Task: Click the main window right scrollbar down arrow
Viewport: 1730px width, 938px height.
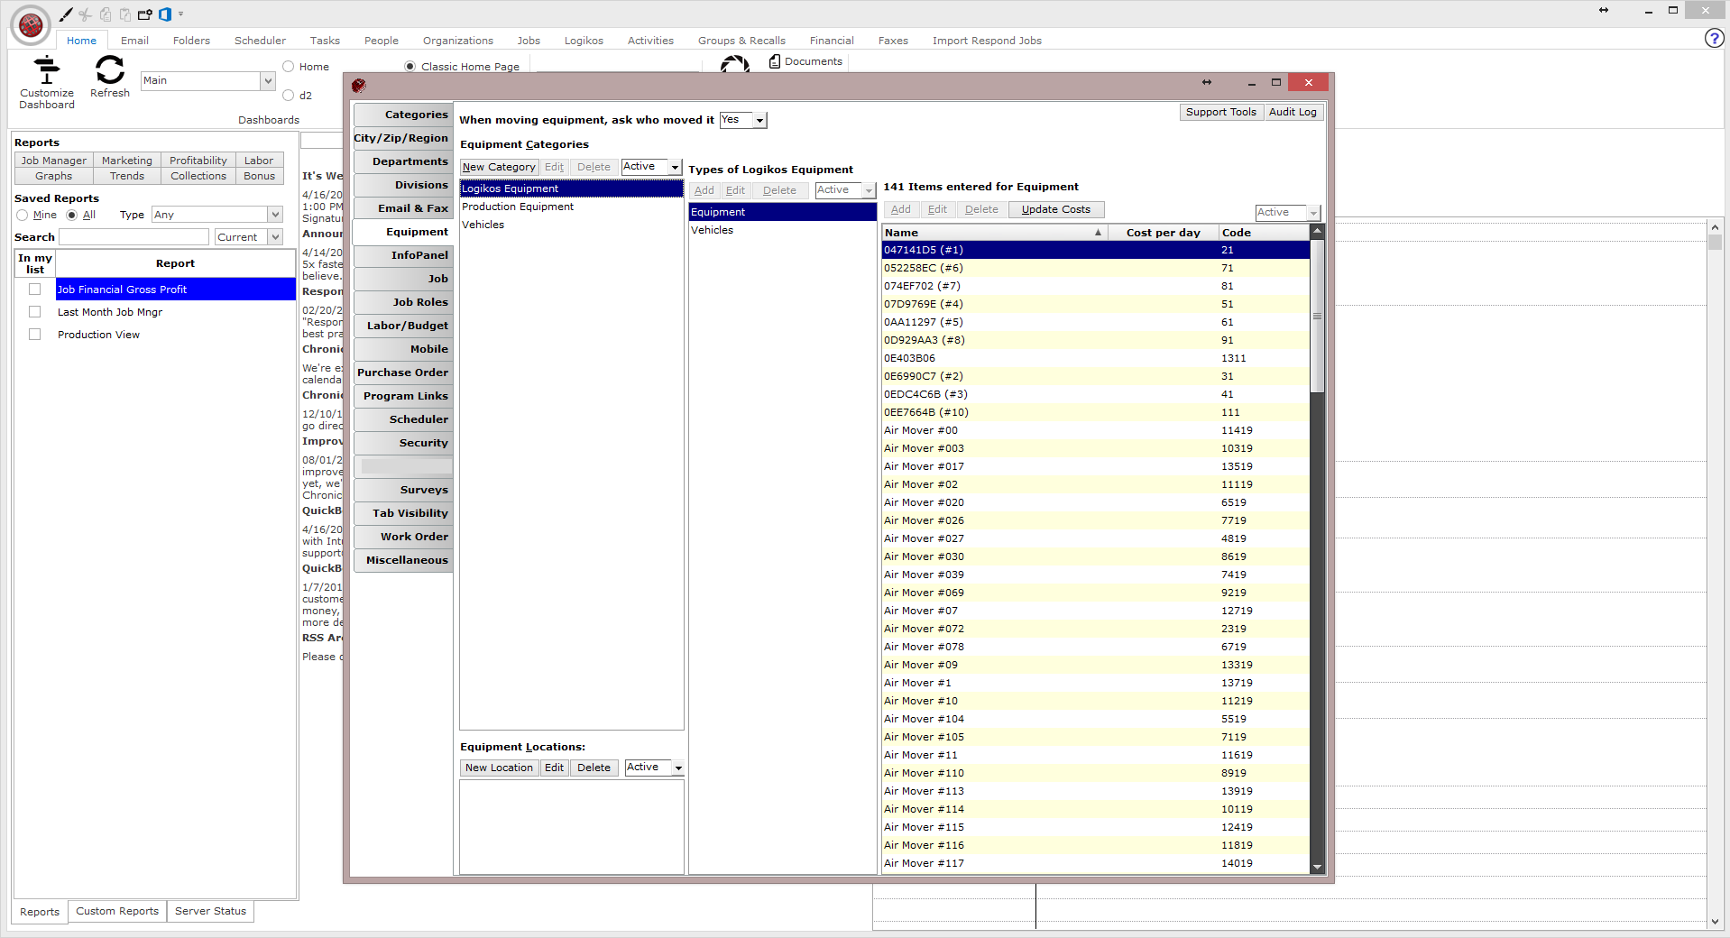Action: [x=1715, y=922]
